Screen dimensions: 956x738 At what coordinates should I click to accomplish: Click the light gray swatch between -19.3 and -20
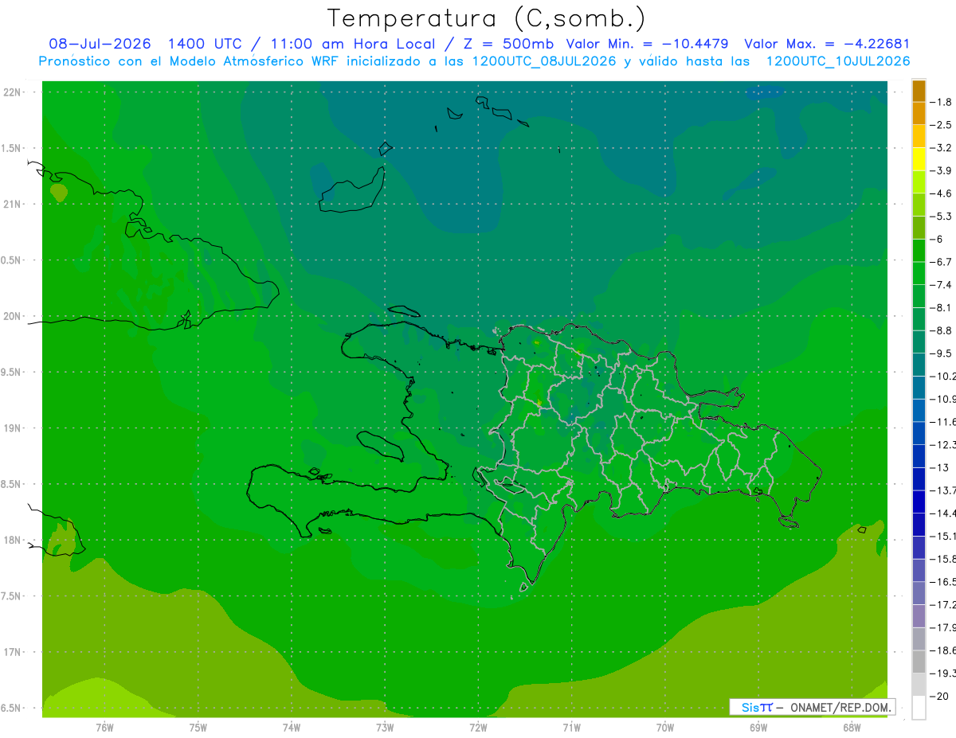point(919,684)
